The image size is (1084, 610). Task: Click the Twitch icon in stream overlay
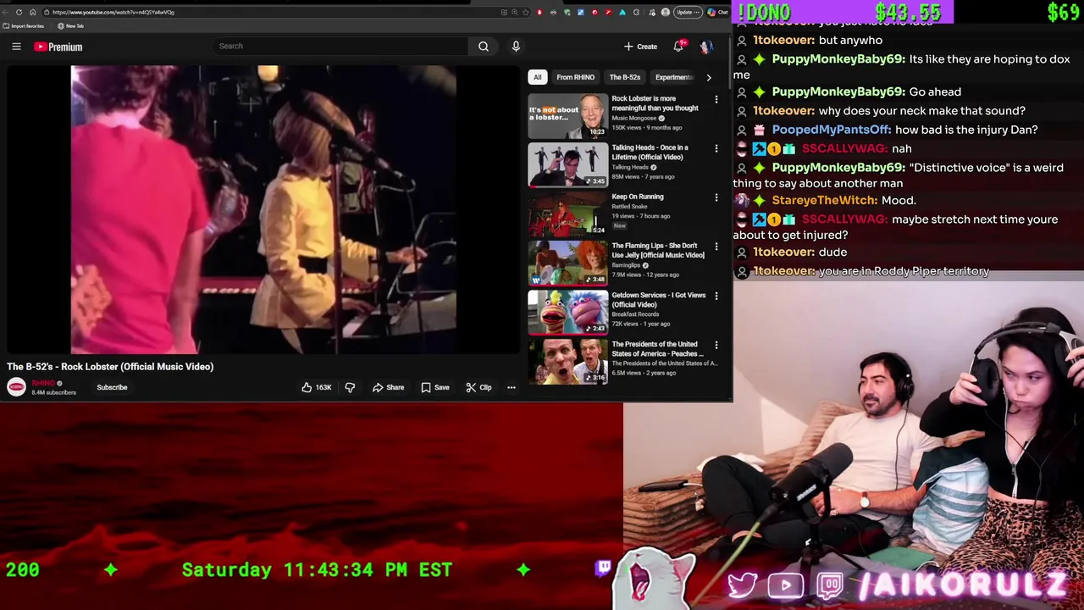[603, 568]
